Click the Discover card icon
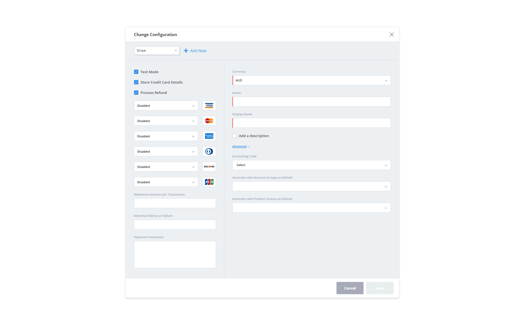 click(x=209, y=167)
